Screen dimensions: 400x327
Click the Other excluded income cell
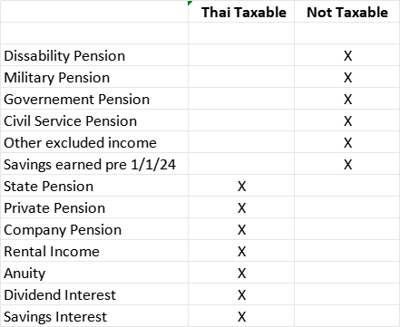pos(94,142)
